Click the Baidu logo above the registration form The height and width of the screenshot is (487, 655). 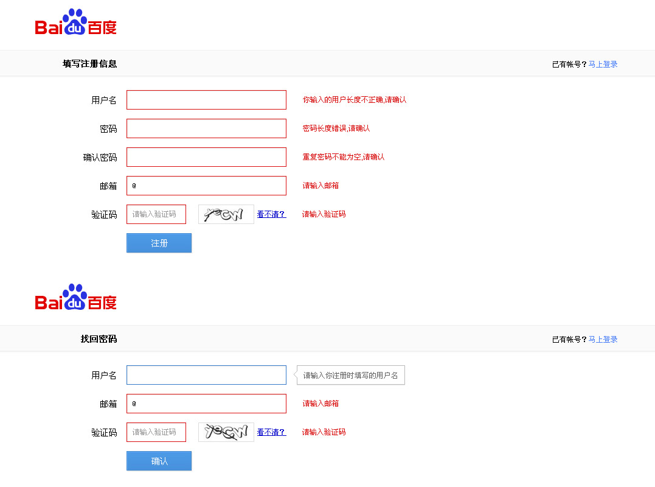[75, 22]
